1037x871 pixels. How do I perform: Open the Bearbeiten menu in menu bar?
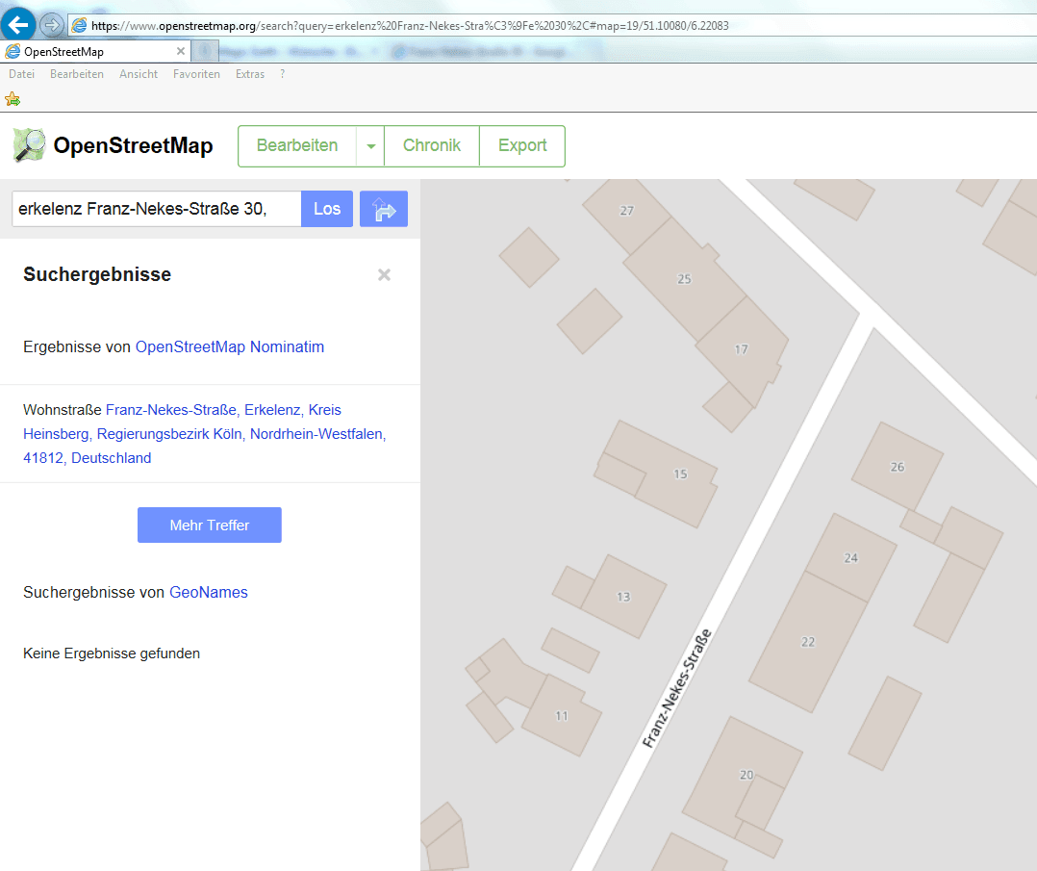(77, 74)
